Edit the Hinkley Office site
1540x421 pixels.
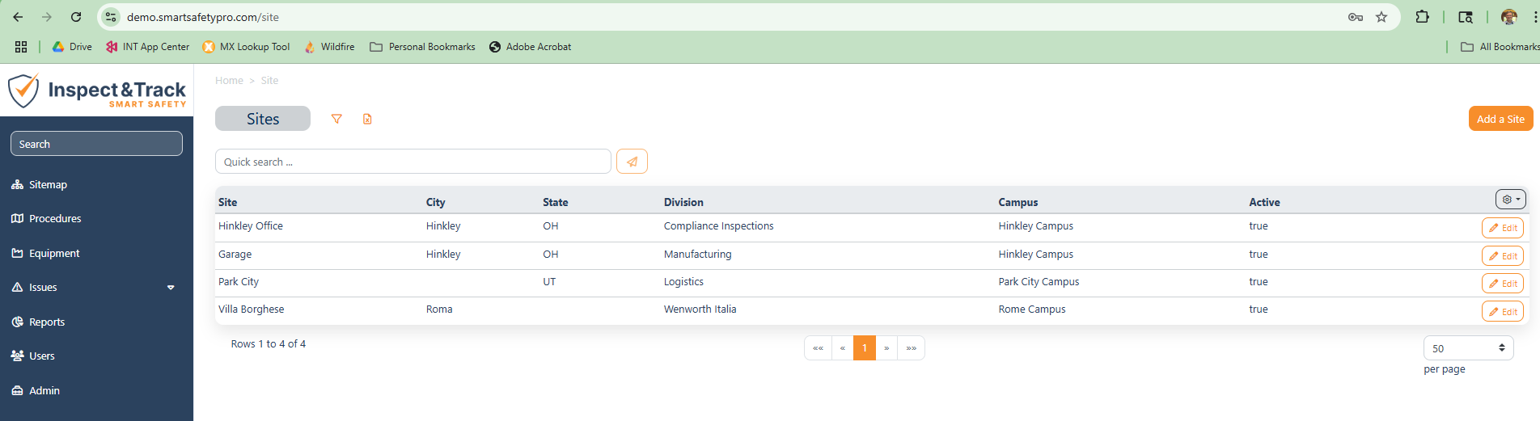coord(1503,228)
